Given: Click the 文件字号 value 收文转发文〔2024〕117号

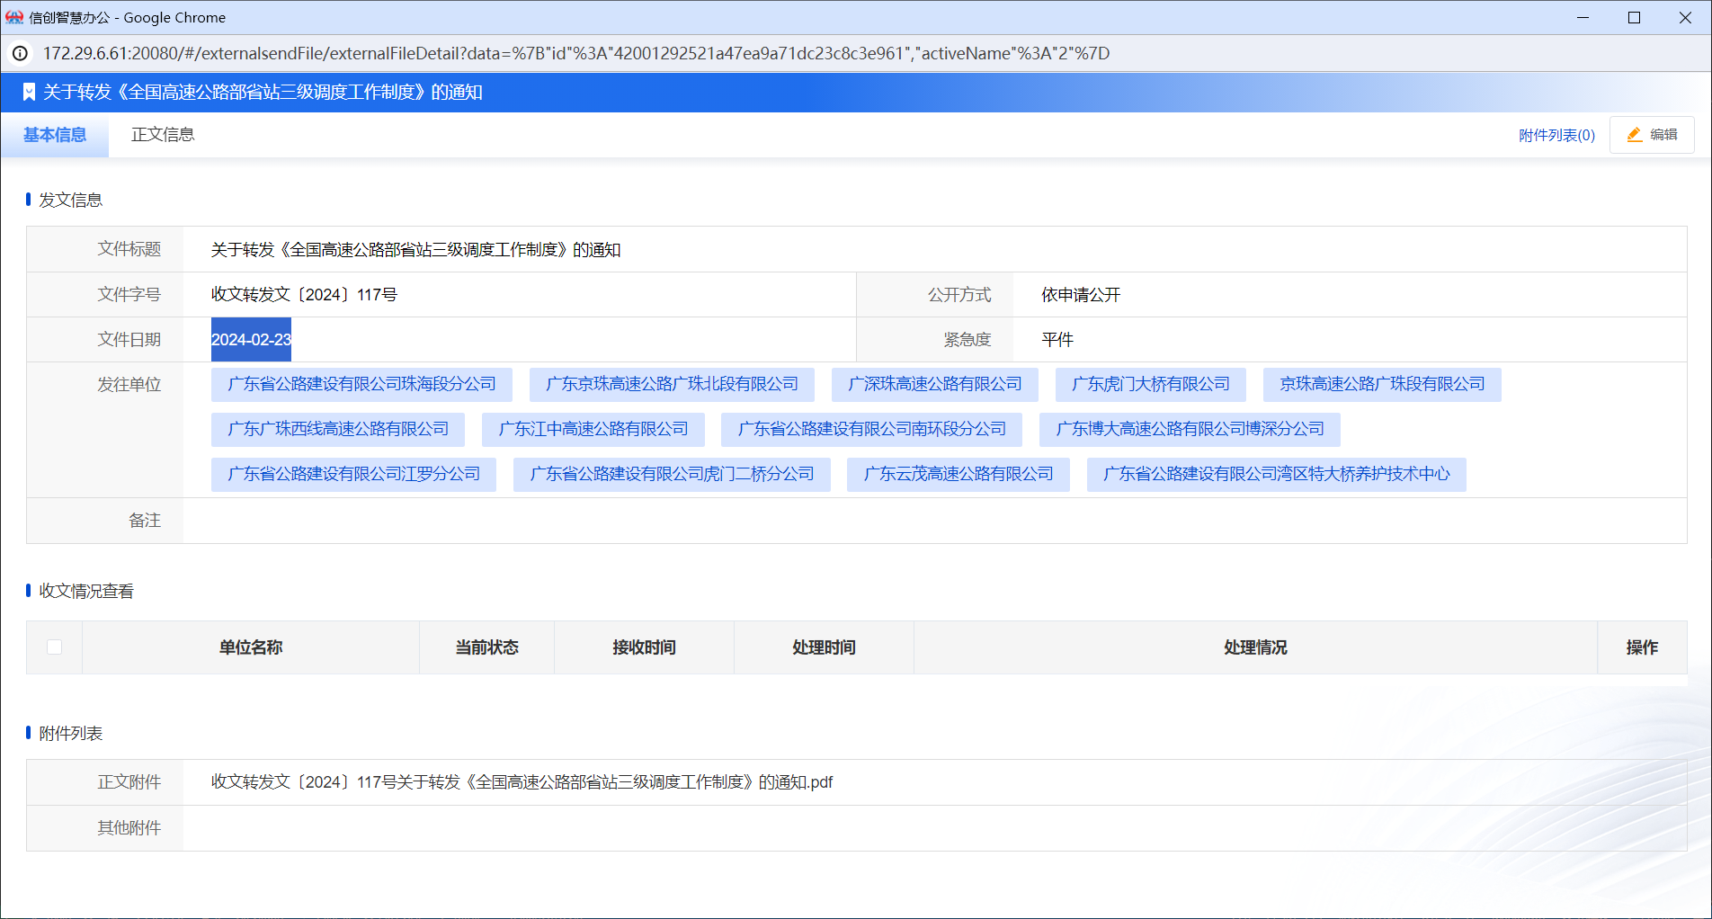Looking at the screenshot, I should click(304, 295).
